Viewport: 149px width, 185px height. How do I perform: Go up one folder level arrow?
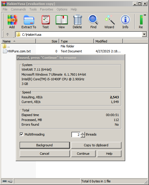(x=8, y=34)
